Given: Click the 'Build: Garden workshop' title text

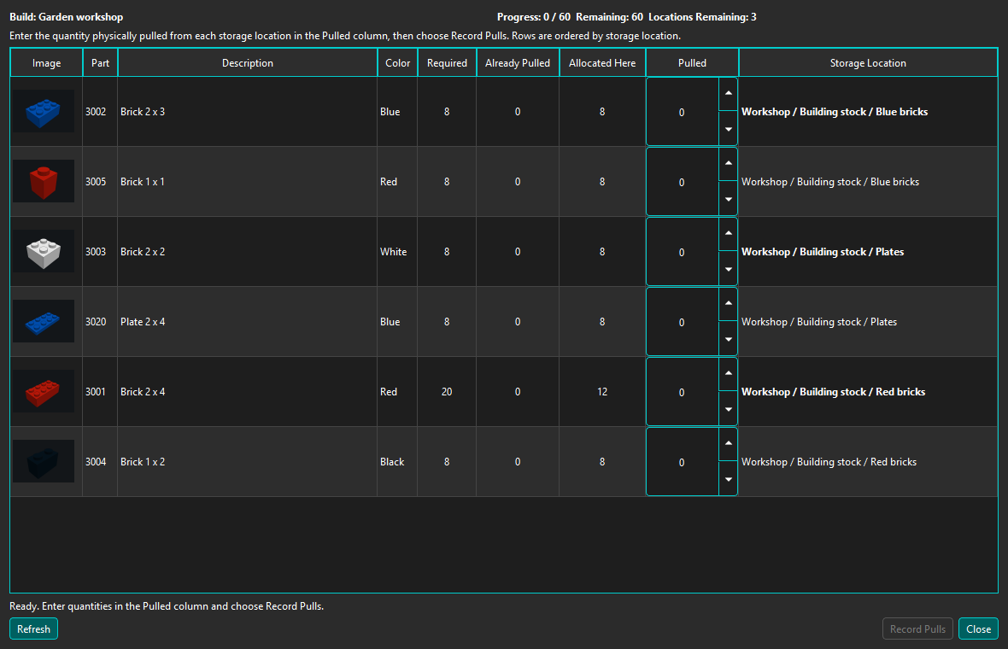Looking at the screenshot, I should [x=67, y=17].
